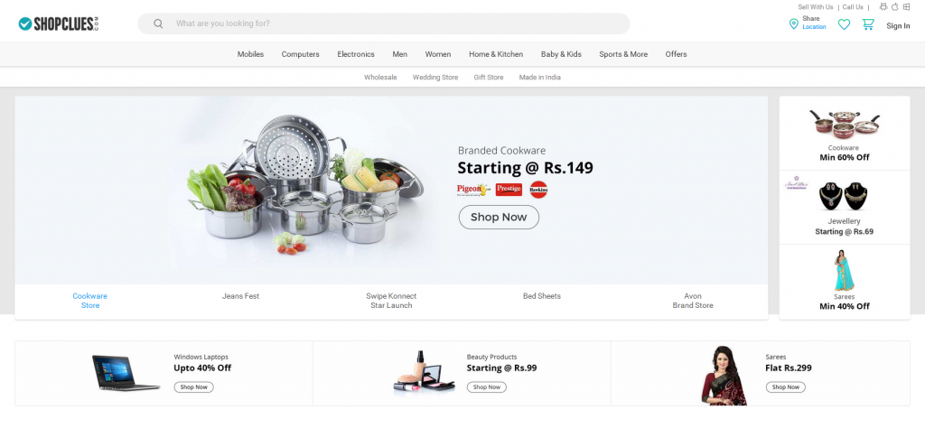Image resolution: width=925 pixels, height=428 pixels.
Task: Expand the Electronics category menu
Action: 356,54
